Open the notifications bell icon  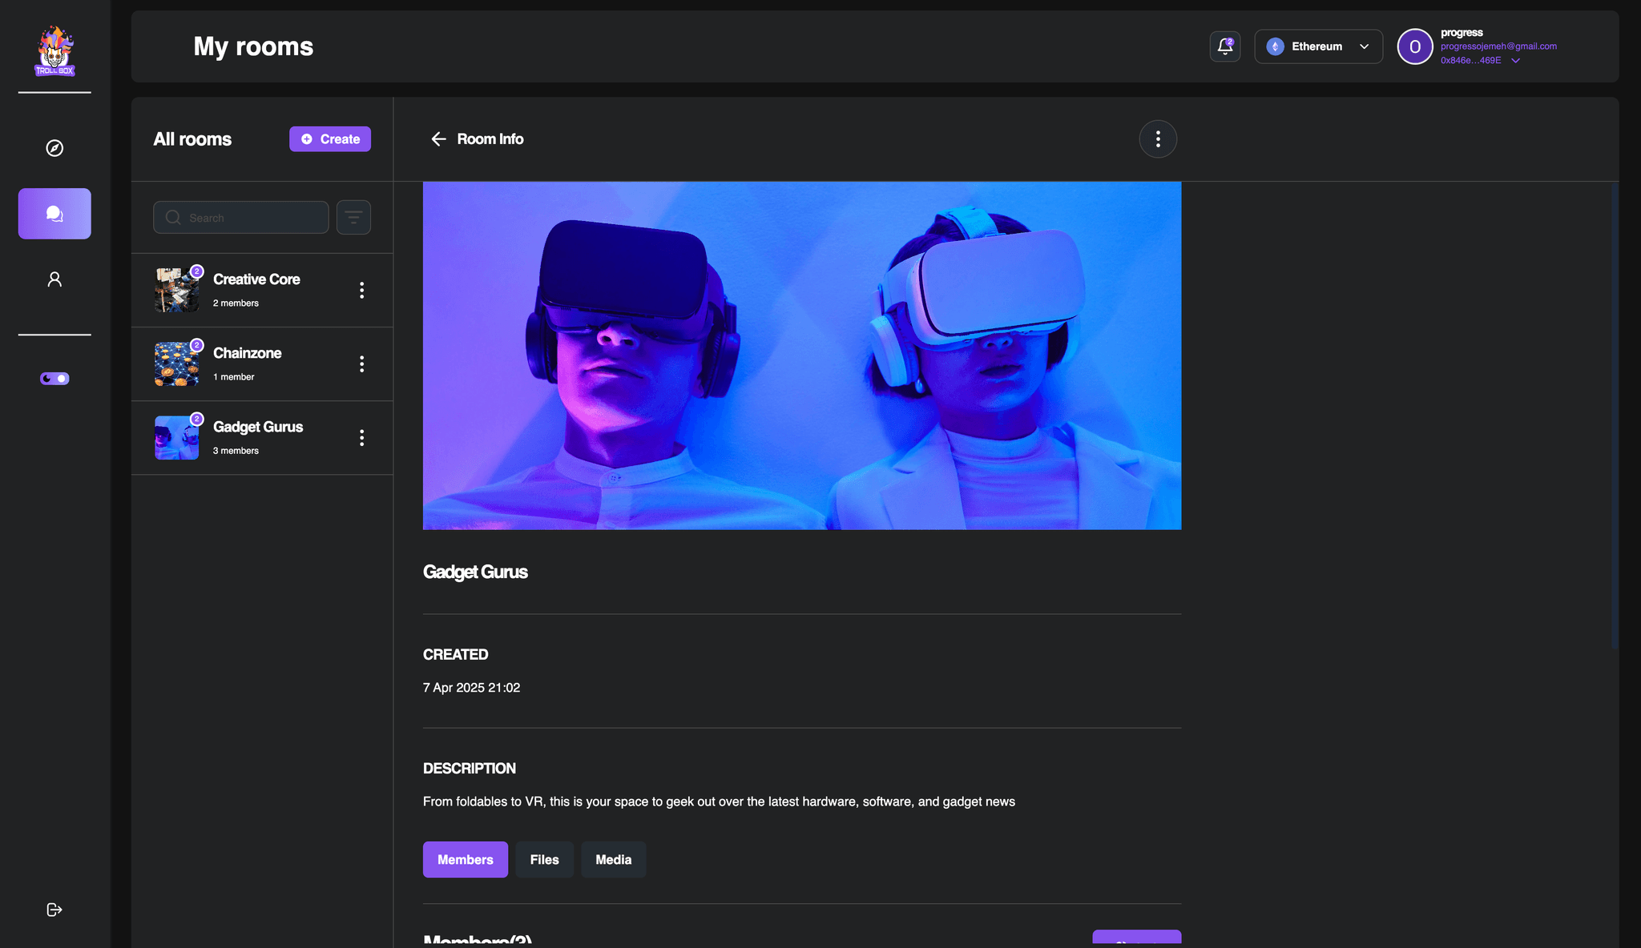click(x=1224, y=46)
